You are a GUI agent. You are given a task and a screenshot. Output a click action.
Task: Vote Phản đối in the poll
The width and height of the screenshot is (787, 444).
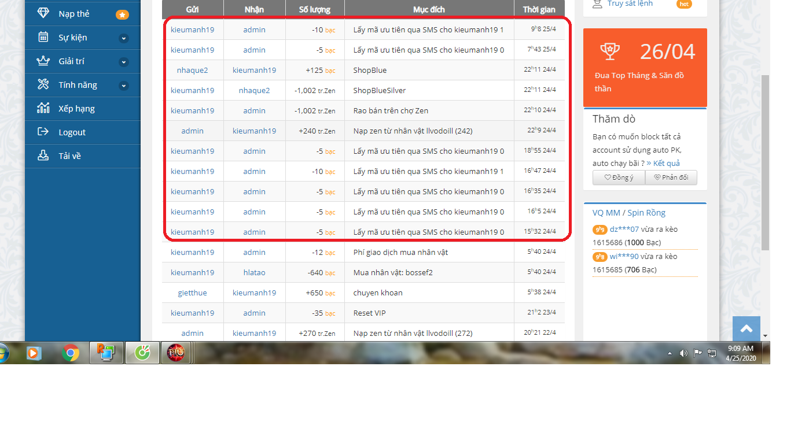click(671, 177)
